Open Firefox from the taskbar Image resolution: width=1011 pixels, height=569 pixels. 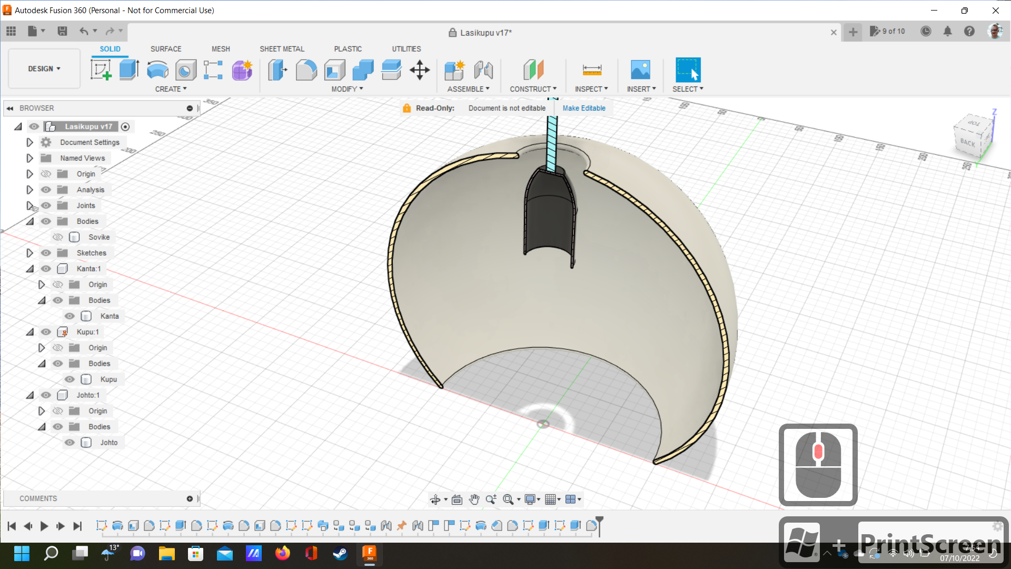(282, 553)
